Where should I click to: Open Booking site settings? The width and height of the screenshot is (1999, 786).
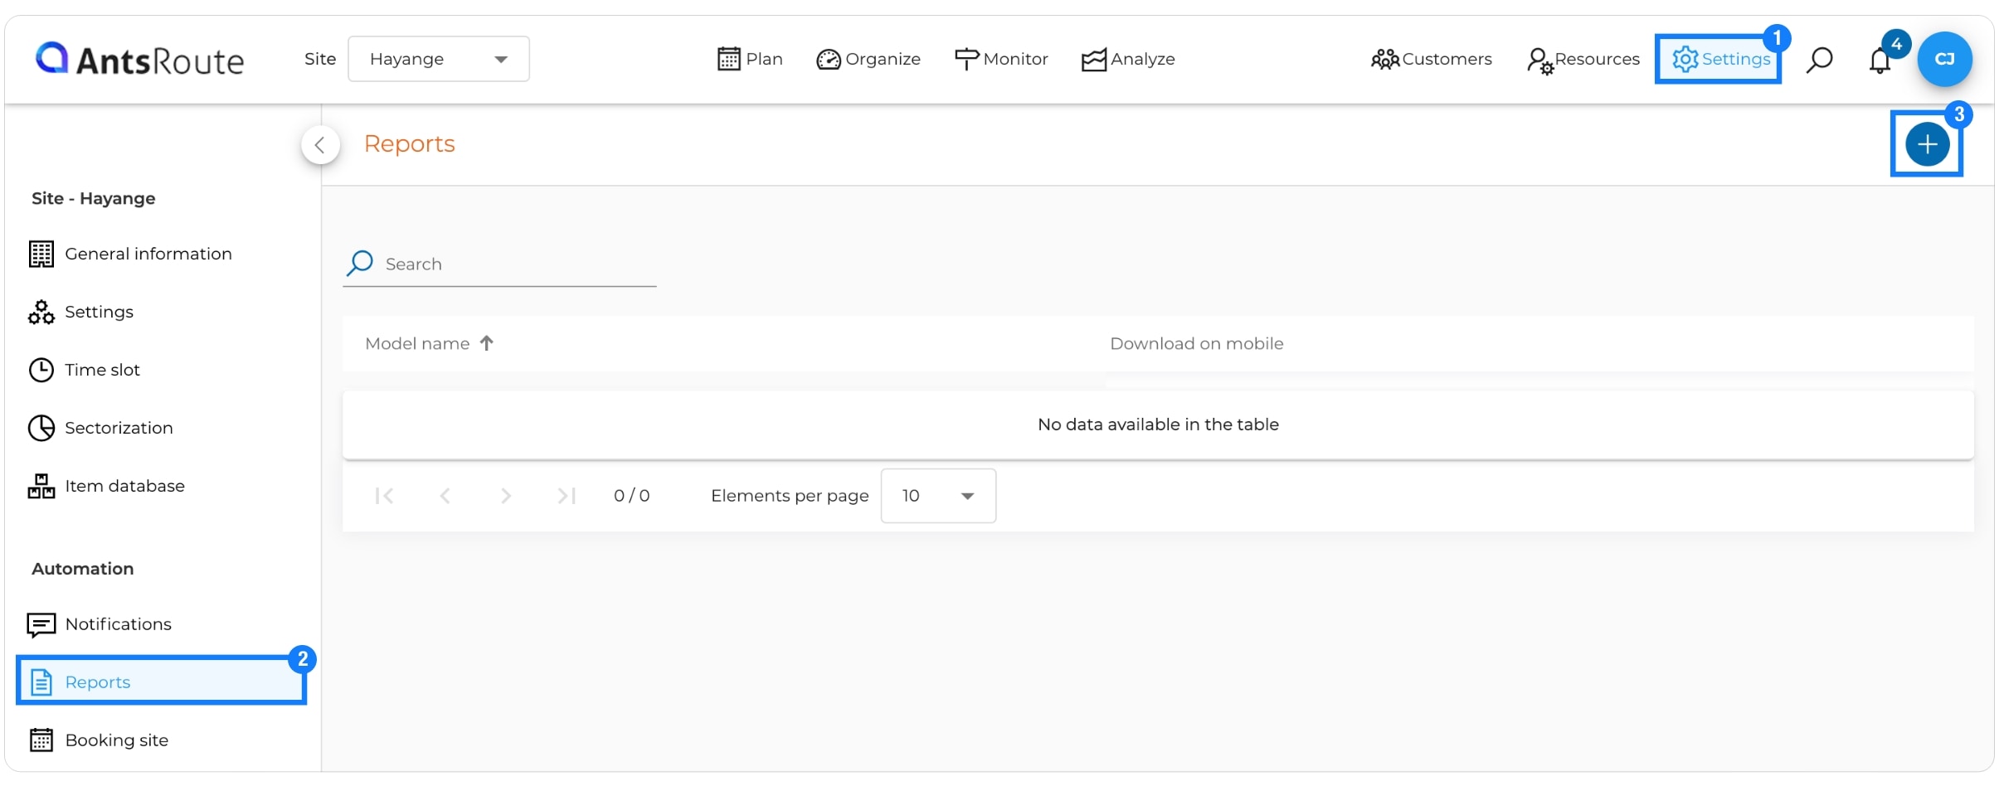click(x=99, y=740)
